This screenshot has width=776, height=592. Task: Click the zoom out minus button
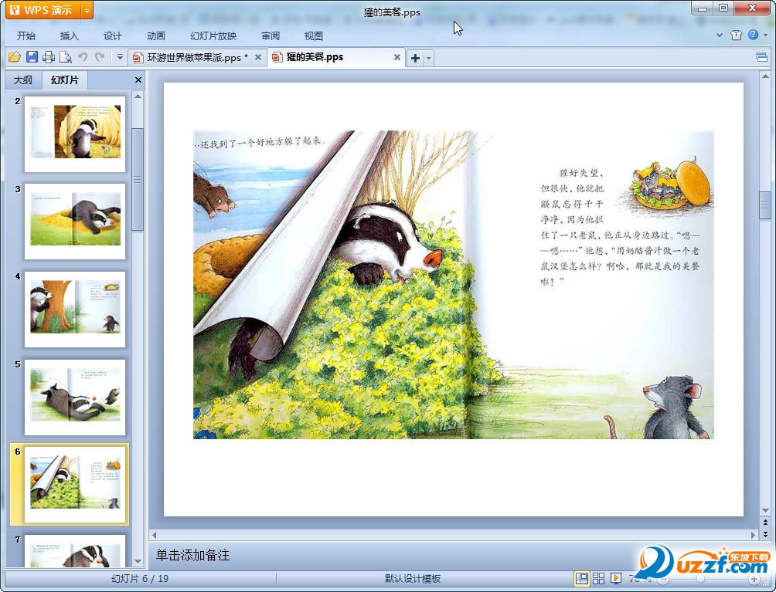pos(663,579)
